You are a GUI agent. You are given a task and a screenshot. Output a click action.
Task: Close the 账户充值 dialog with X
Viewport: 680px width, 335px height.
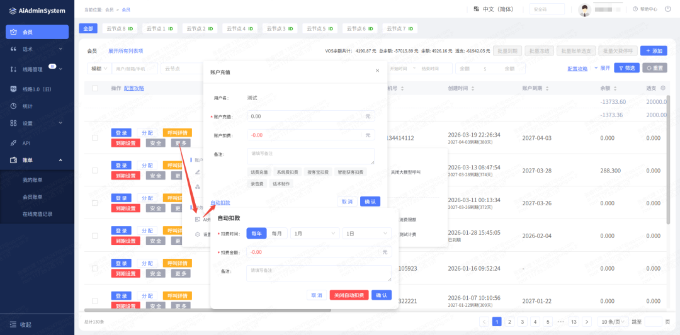point(377,71)
